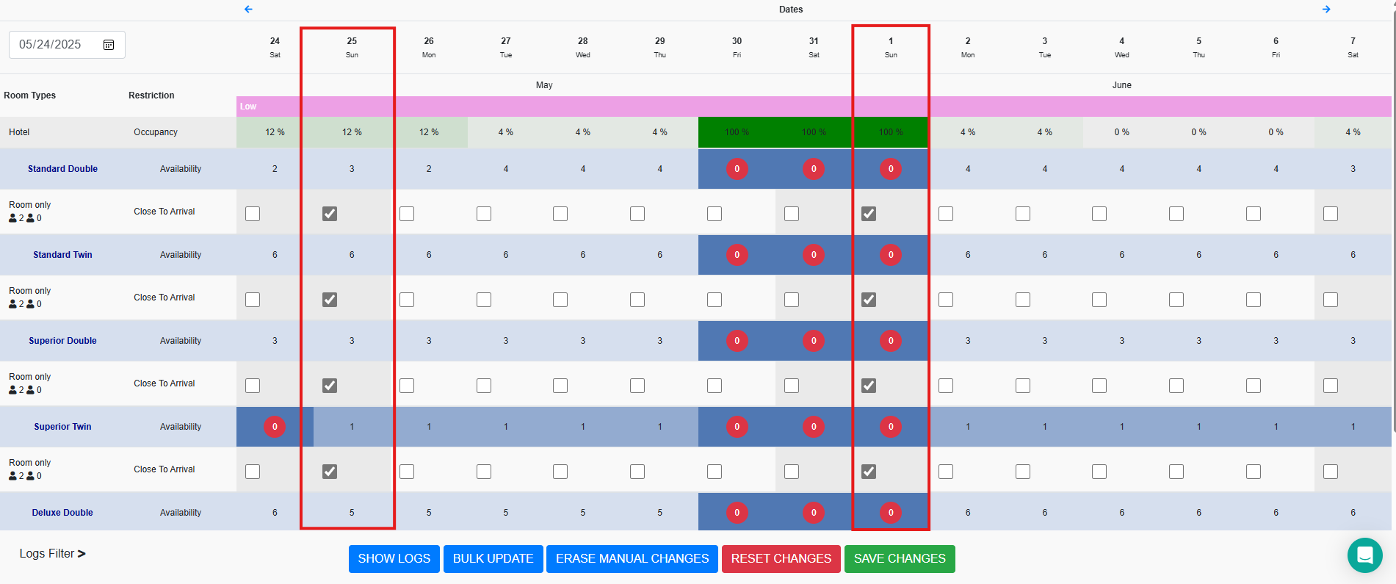Image resolution: width=1396 pixels, height=584 pixels.
Task: Click Deluxe Double zero availability on Sat 31
Action: pos(814,513)
